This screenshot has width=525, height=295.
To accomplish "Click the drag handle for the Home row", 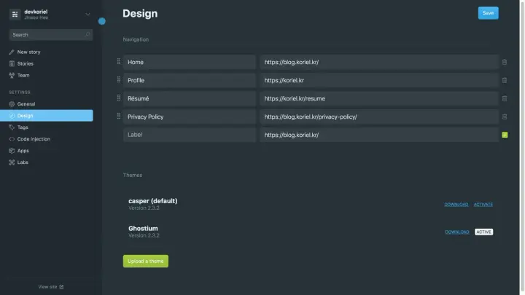I will (119, 61).
